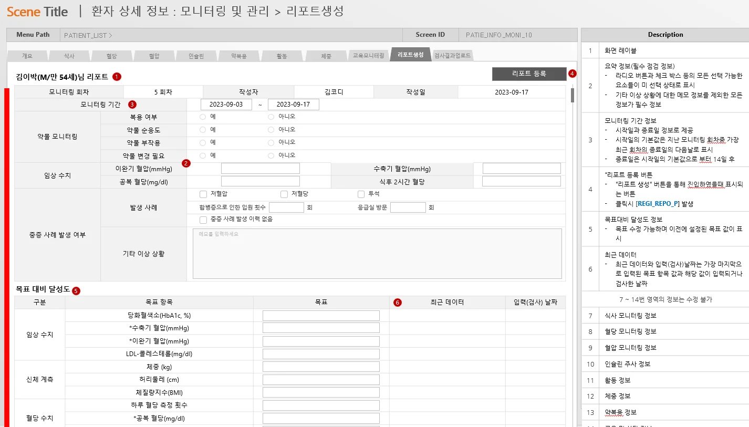Viewport: 749px width, 427px height.
Task: Click the 최근 데이터 column header
Action: pos(447,303)
